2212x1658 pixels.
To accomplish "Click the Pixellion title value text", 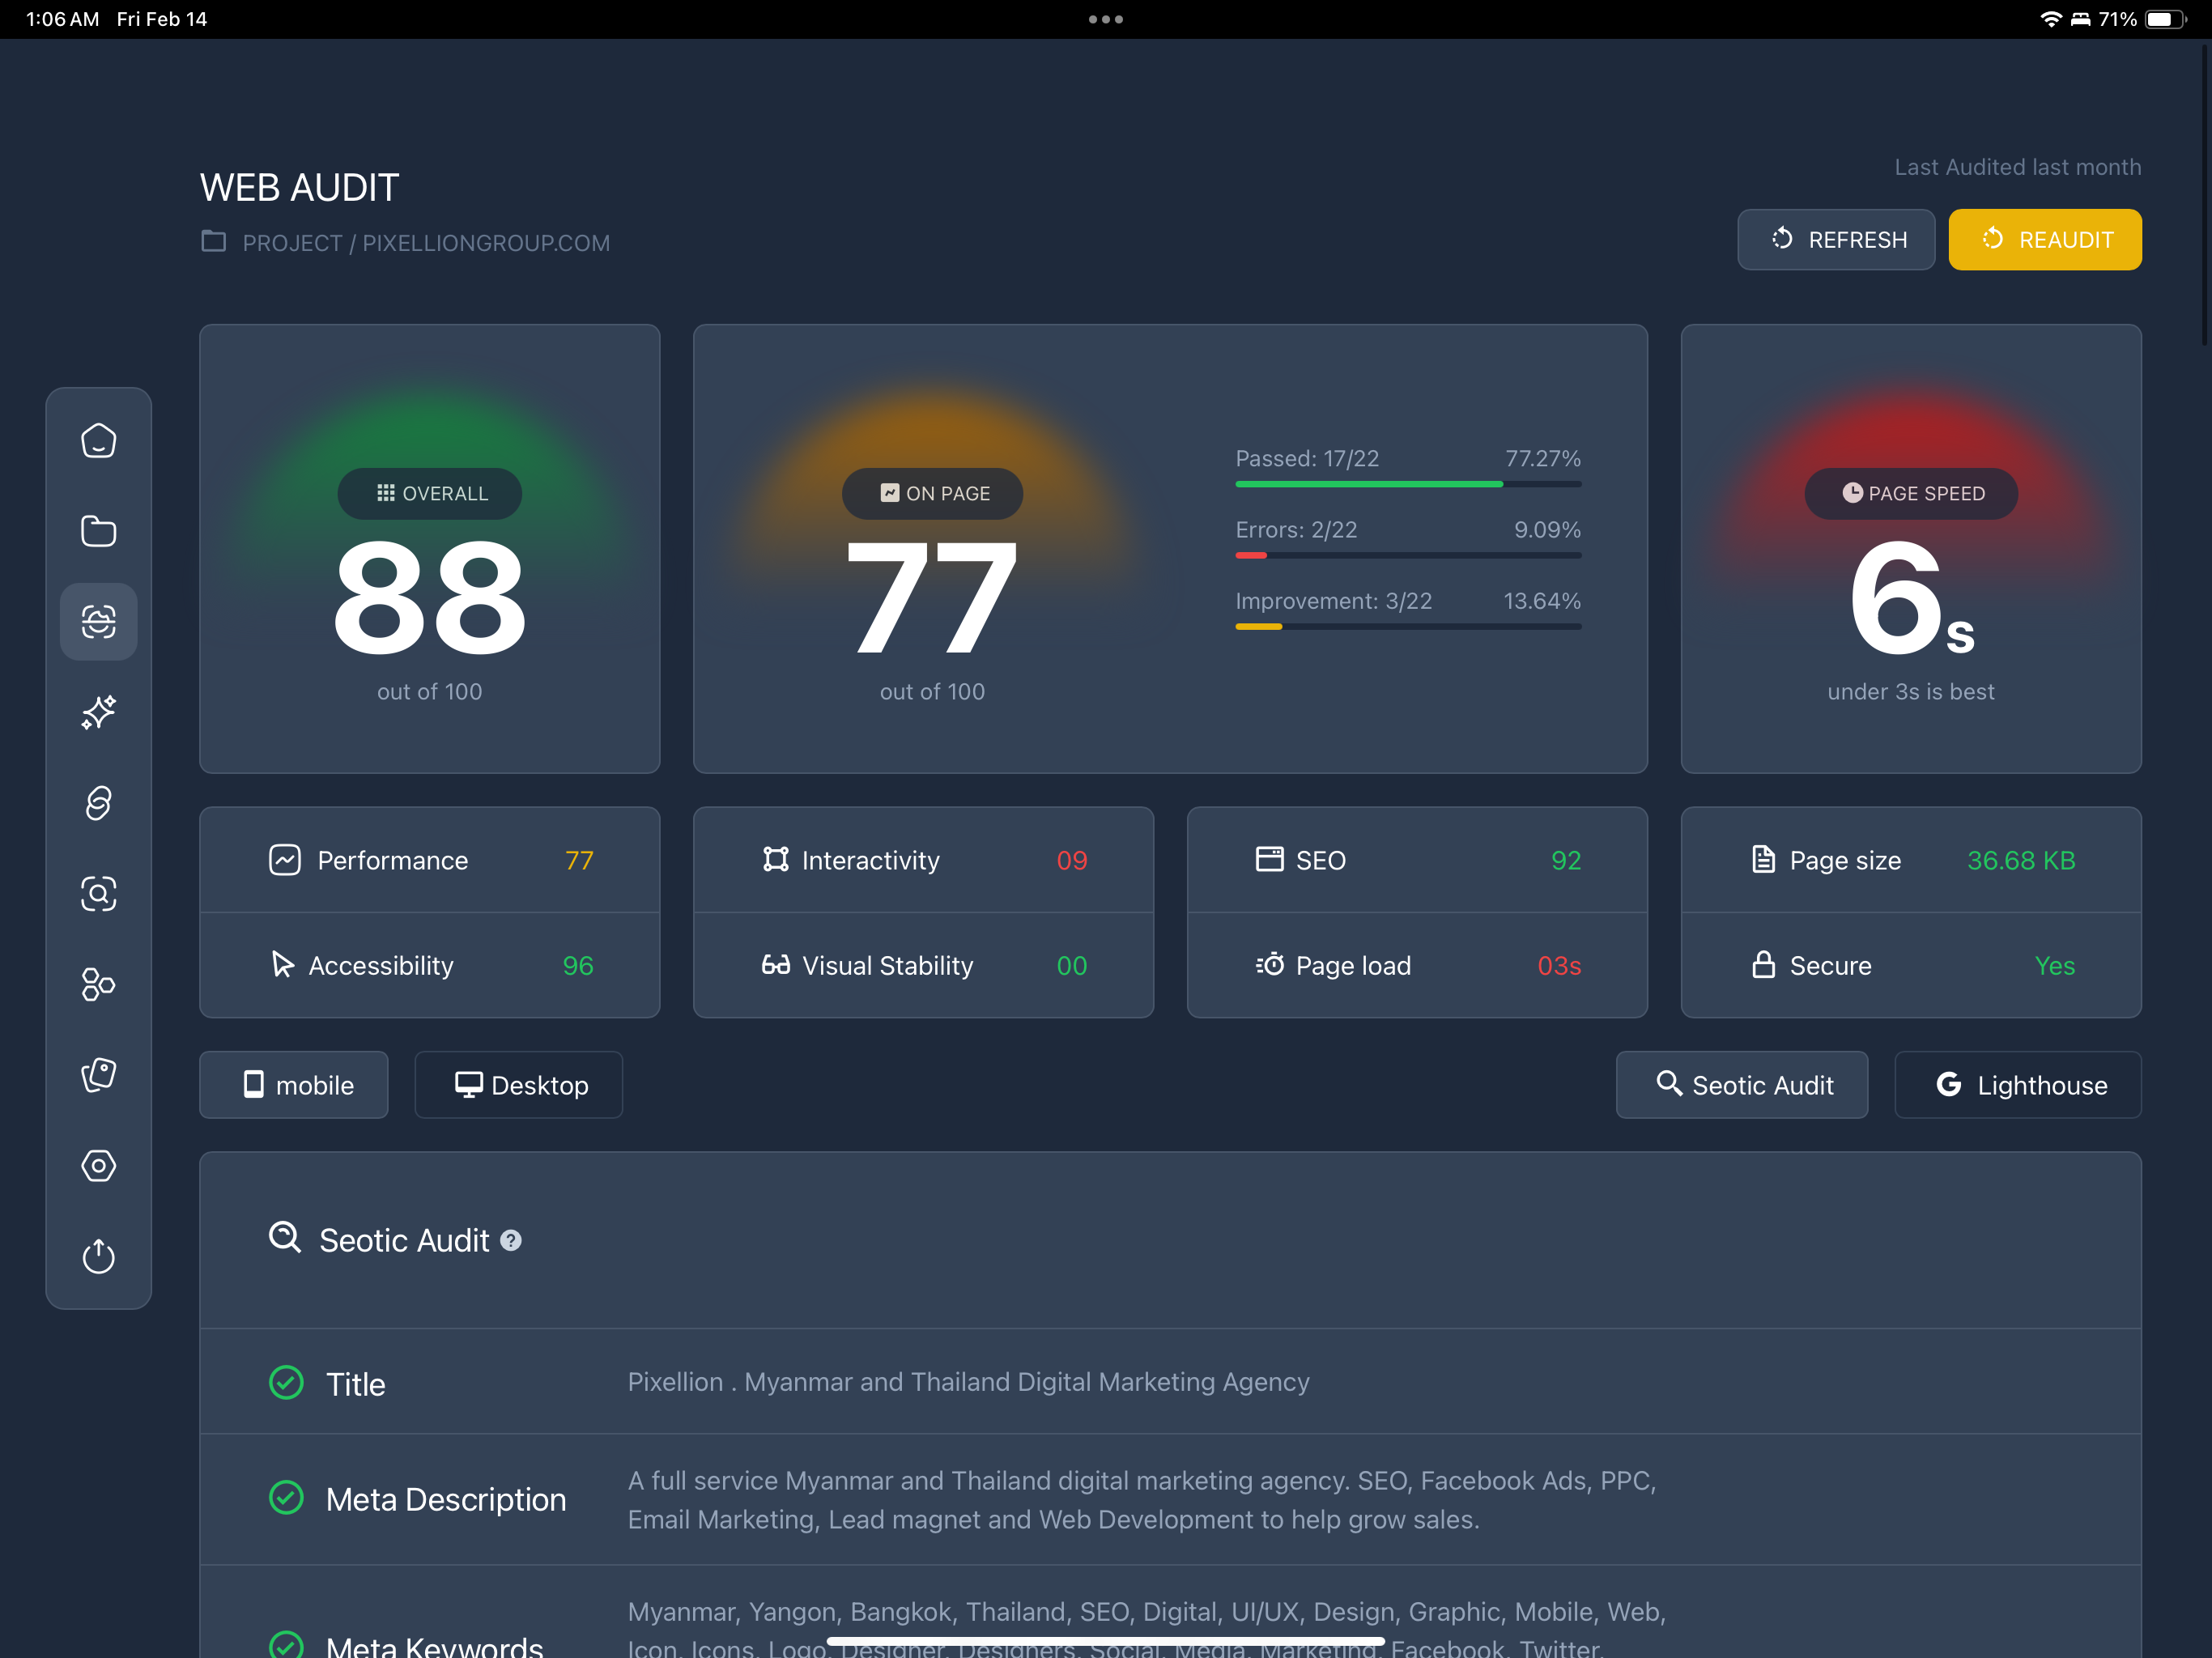I will (x=968, y=1381).
